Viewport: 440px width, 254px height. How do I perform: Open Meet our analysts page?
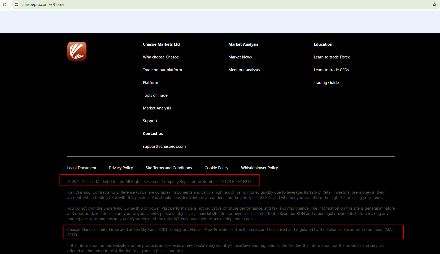coord(244,70)
